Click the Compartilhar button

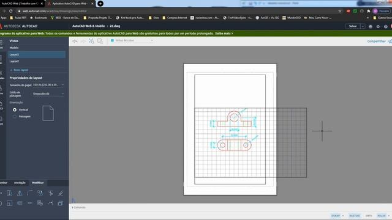pyautogui.click(x=376, y=42)
